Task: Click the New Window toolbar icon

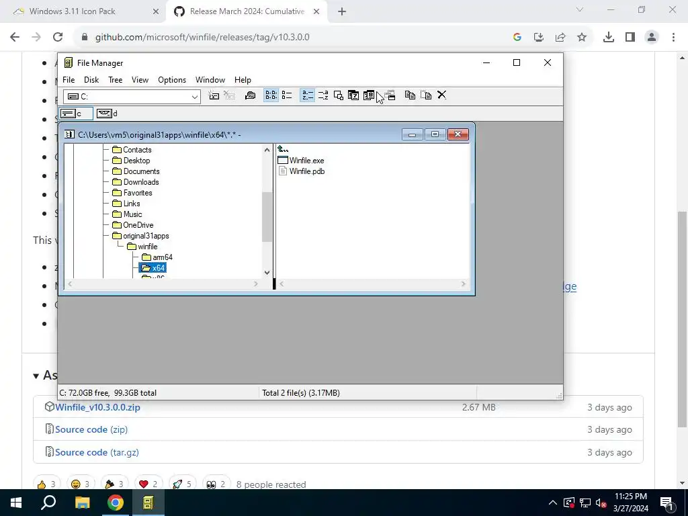Action: click(x=390, y=95)
